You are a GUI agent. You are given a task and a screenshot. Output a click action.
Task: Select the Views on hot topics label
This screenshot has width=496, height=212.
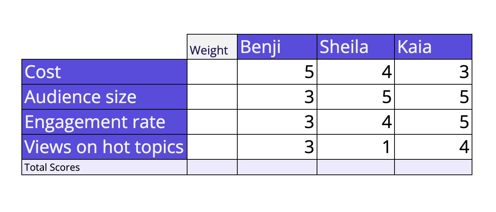point(104,147)
